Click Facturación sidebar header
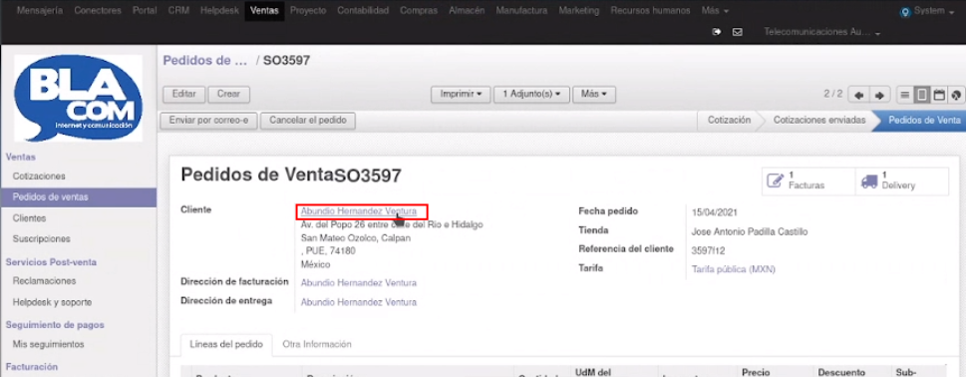Screen dimensions: 966x377 point(32,367)
